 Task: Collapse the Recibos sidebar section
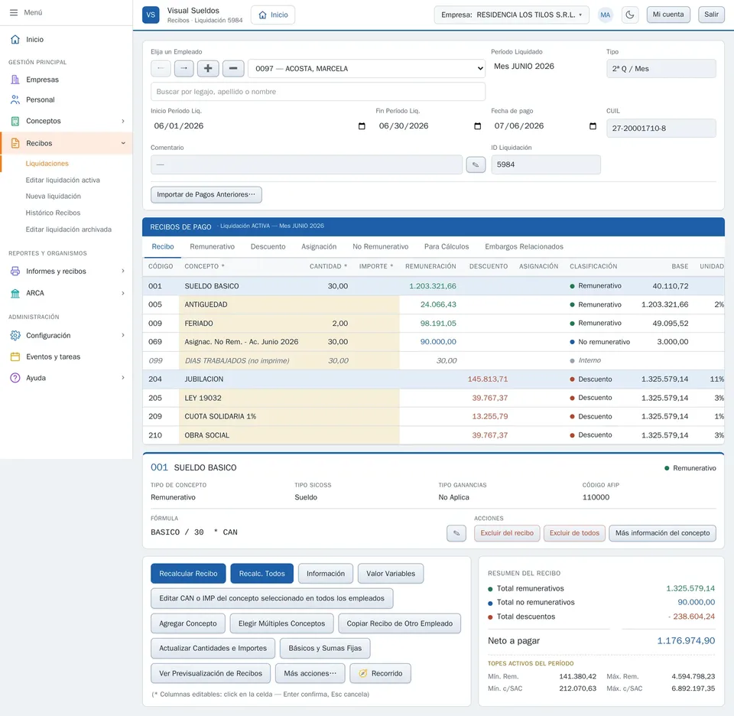tap(67, 143)
